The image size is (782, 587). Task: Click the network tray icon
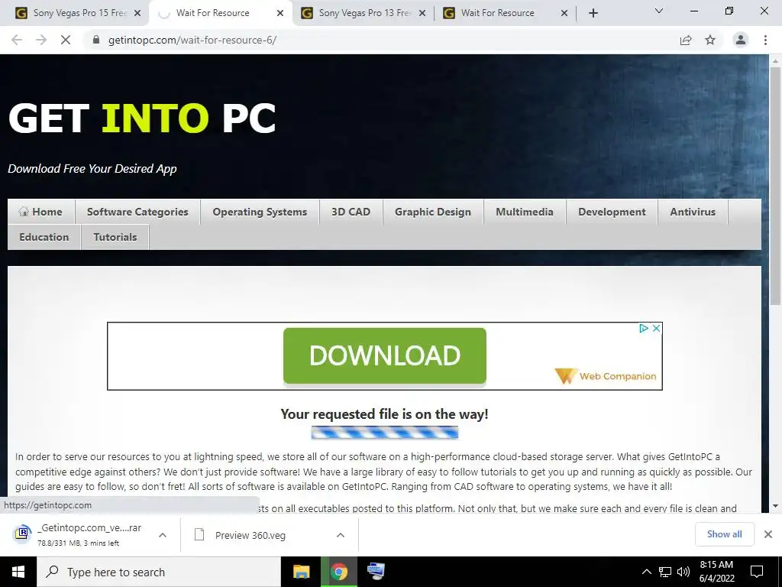665,572
